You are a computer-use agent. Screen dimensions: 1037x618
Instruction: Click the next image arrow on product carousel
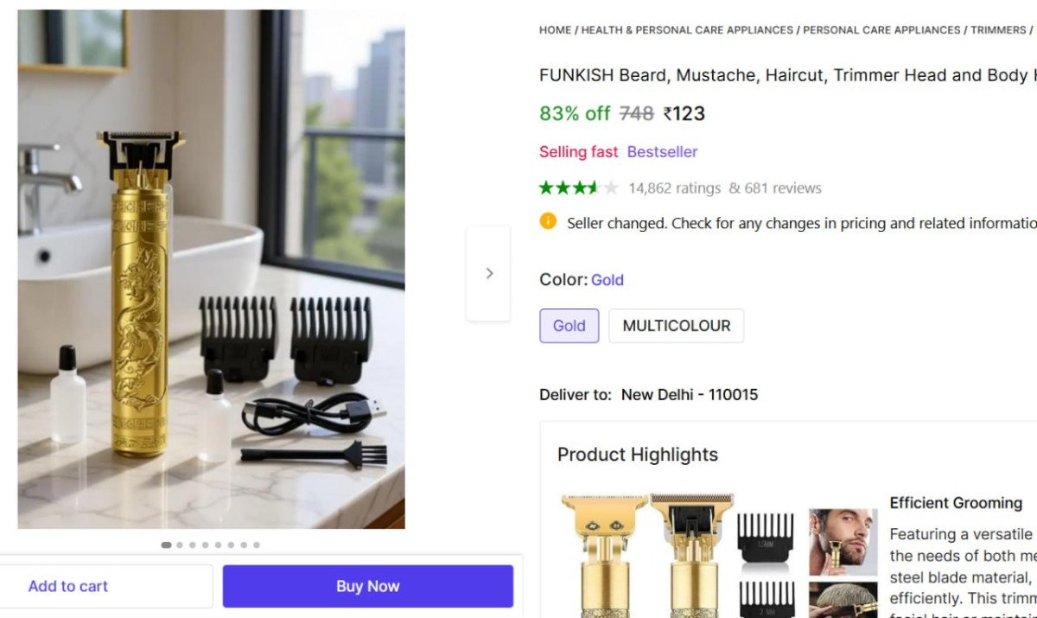coord(488,272)
